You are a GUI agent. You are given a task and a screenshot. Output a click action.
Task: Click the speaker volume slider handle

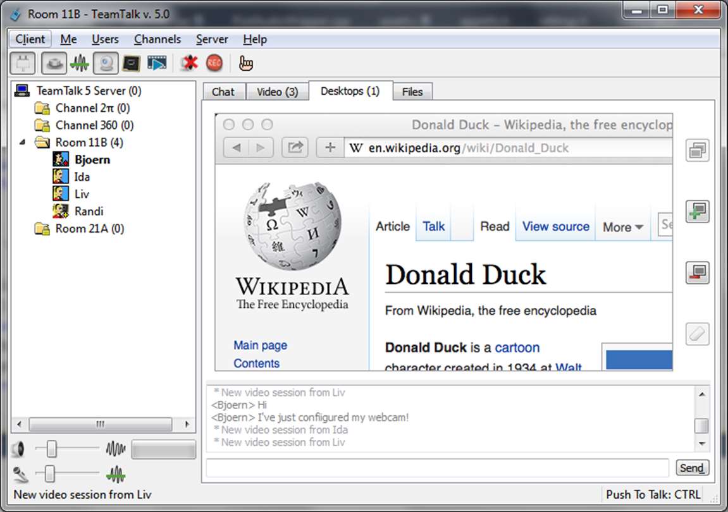[x=51, y=449]
